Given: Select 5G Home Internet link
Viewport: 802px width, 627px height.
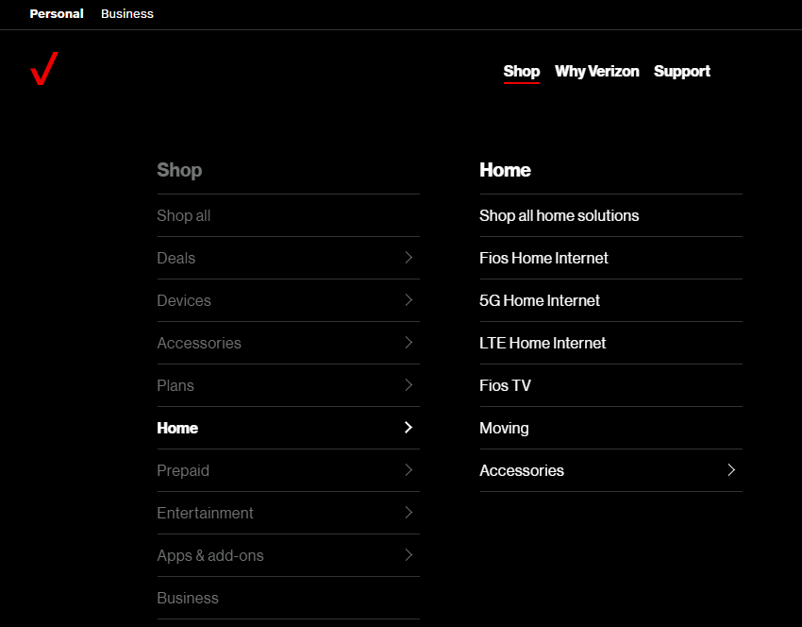Looking at the screenshot, I should (540, 300).
